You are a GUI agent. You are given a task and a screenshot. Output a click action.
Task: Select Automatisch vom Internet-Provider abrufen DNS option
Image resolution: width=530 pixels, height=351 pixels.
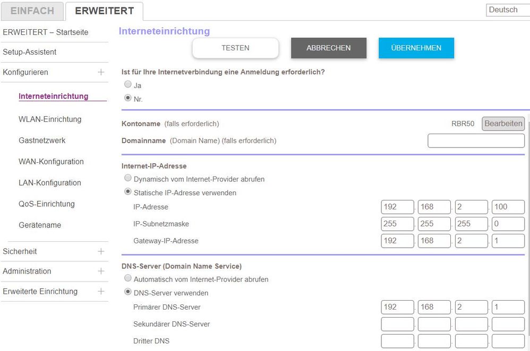pos(127,278)
